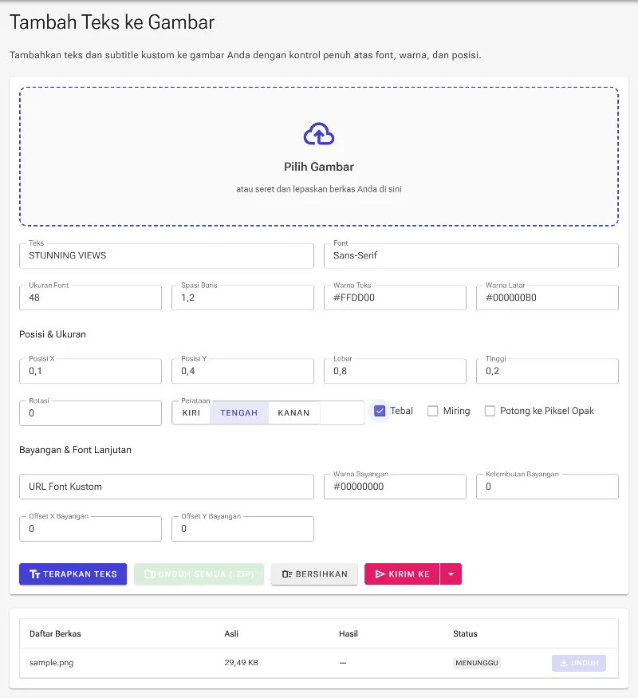Click the clear icon on Bersihkan

tap(287, 574)
